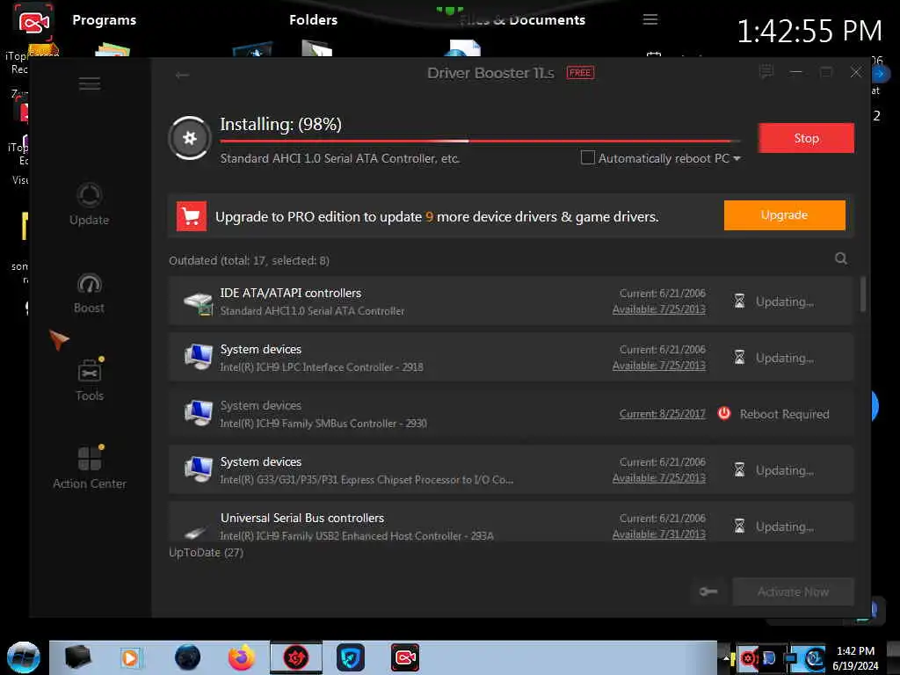Click hourglass icon for LPC Interface Controller
Viewport: 900px width, 675px height.
click(x=739, y=358)
